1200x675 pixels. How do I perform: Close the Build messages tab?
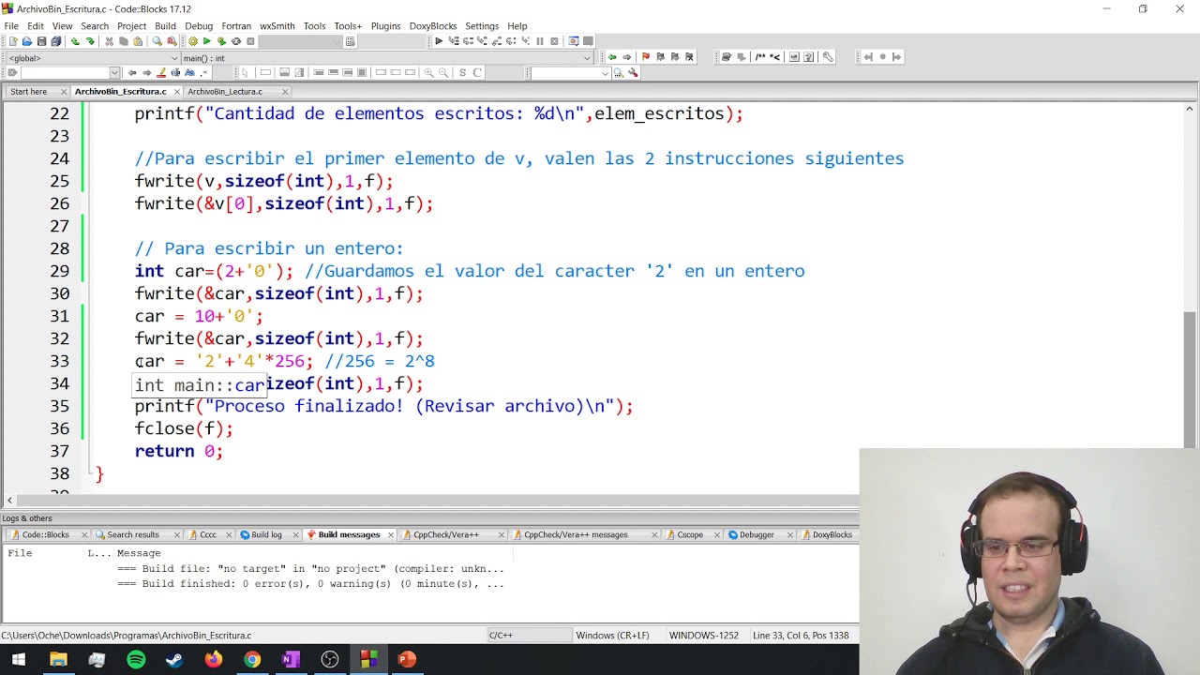coord(389,535)
